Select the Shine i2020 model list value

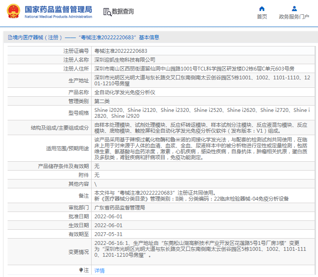202,113
